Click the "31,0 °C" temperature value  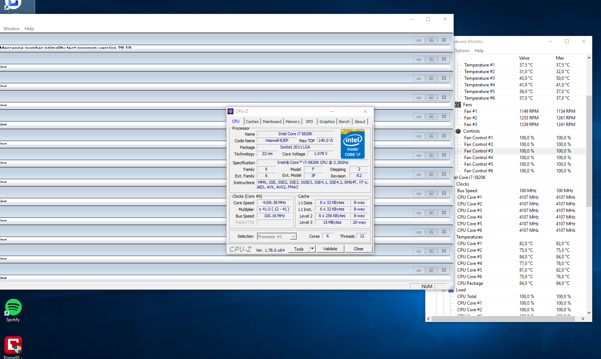[x=526, y=72]
